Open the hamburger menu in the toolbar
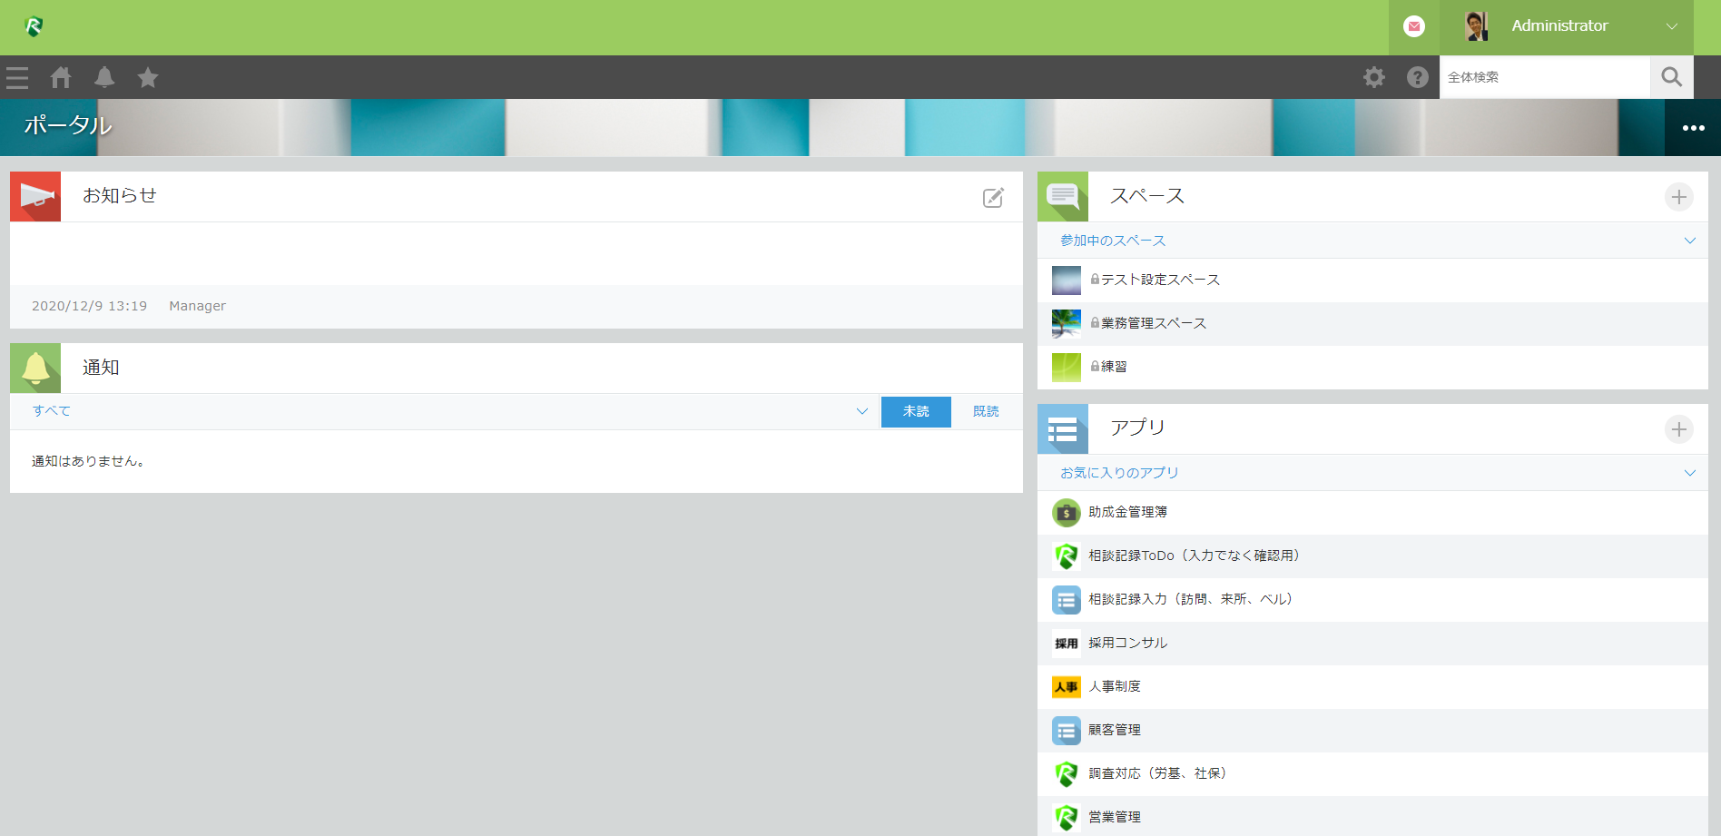 [17, 78]
